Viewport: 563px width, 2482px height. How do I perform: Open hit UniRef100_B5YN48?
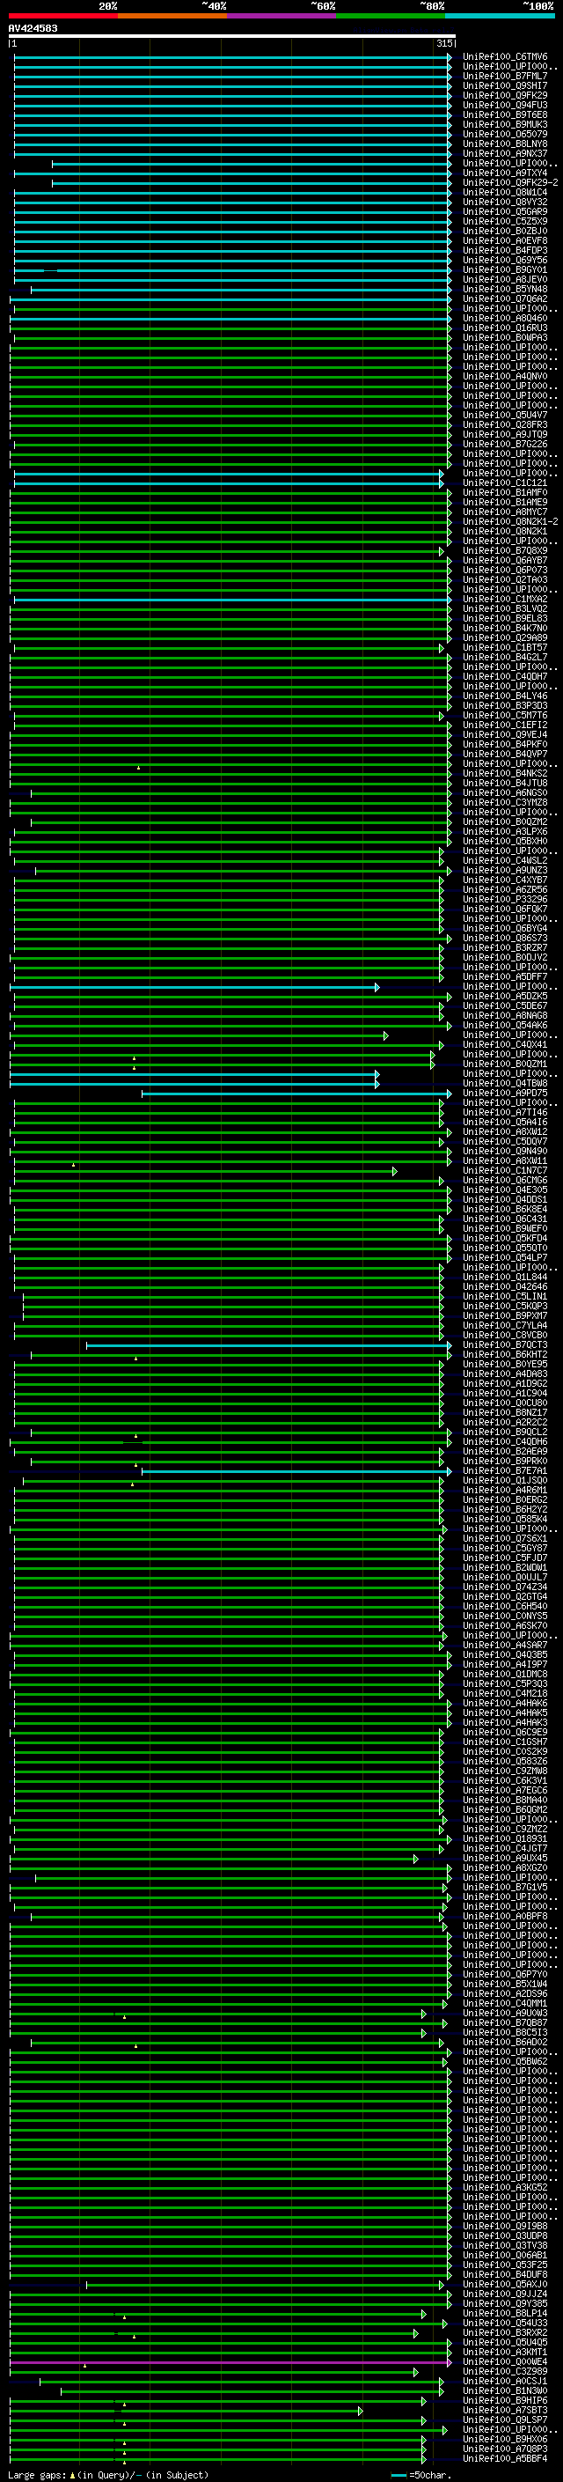tap(504, 289)
